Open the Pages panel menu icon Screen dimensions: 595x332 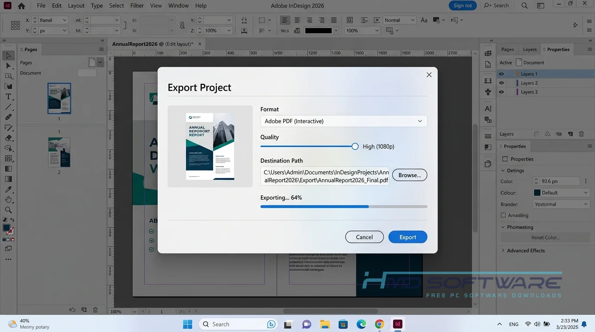[102, 49]
